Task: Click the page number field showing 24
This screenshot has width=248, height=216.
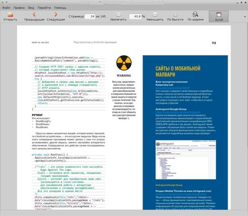Action: (x=90, y=16)
